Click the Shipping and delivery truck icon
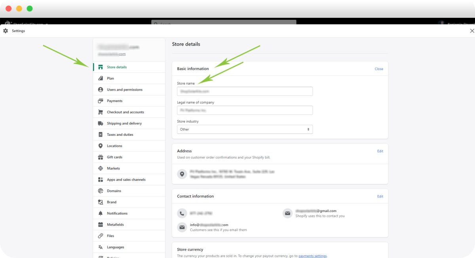 tap(101, 123)
